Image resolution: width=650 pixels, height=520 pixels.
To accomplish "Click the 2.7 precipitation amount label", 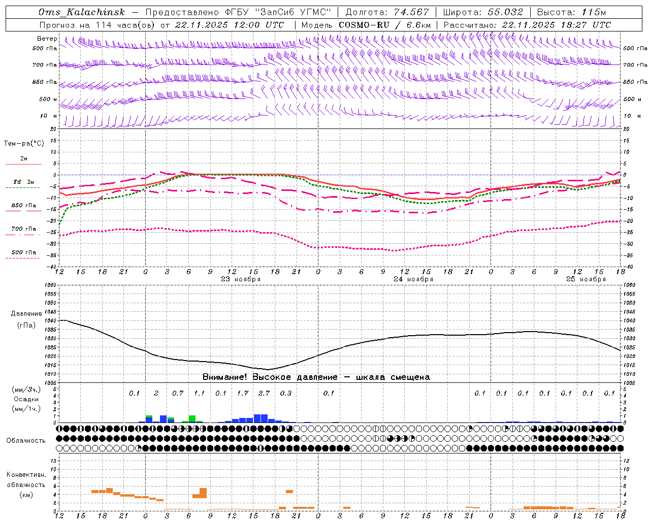I will tap(264, 393).
